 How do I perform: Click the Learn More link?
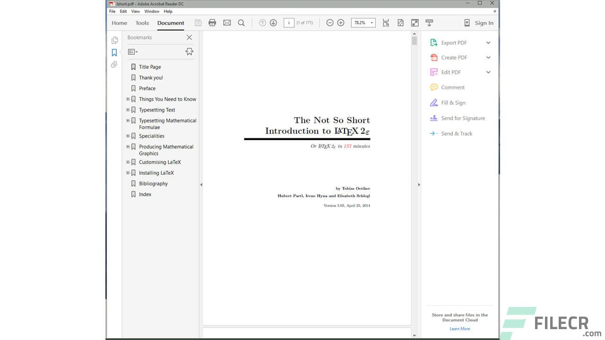pyautogui.click(x=459, y=328)
